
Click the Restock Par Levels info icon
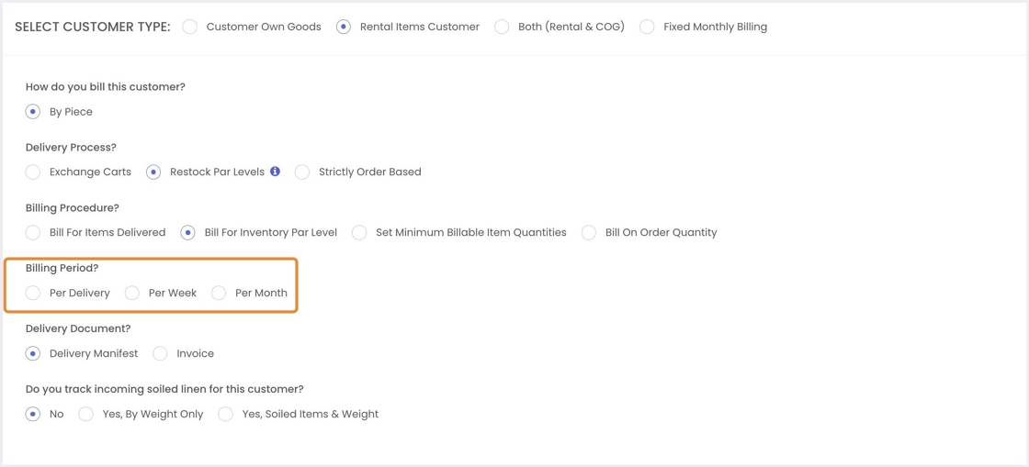(275, 172)
